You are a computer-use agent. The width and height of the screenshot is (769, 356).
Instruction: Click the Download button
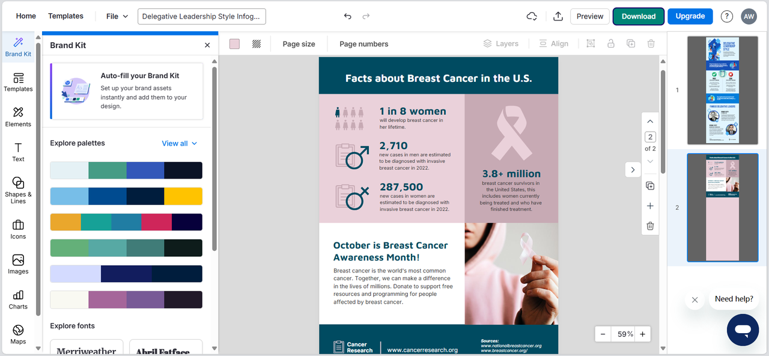639,16
